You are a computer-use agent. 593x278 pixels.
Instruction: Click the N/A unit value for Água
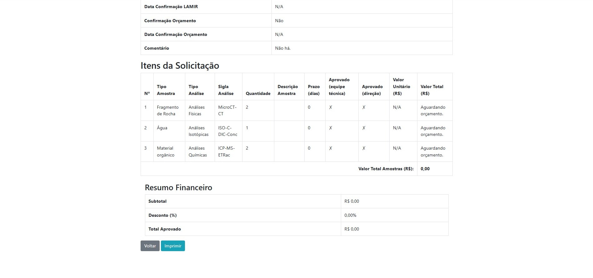(x=397, y=128)
